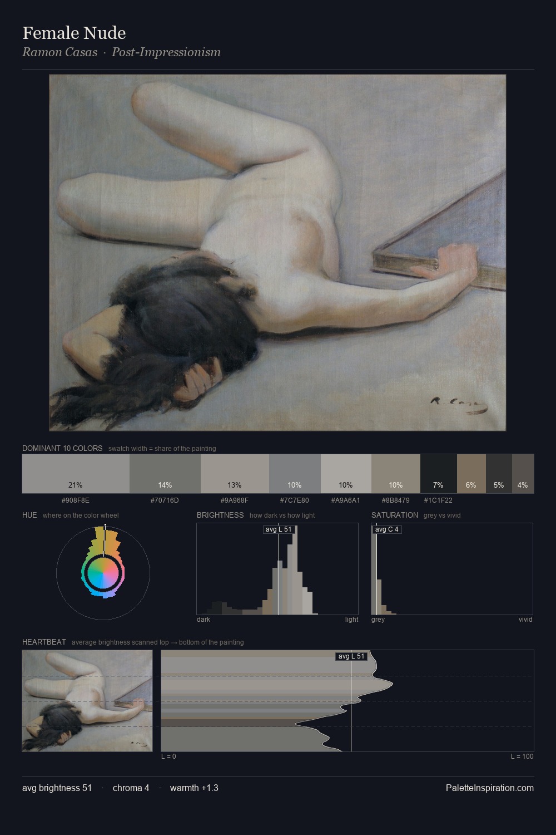Image resolution: width=556 pixels, height=835 pixels.
Task: Open the PaletteInspiration.com link
Action: (x=490, y=788)
